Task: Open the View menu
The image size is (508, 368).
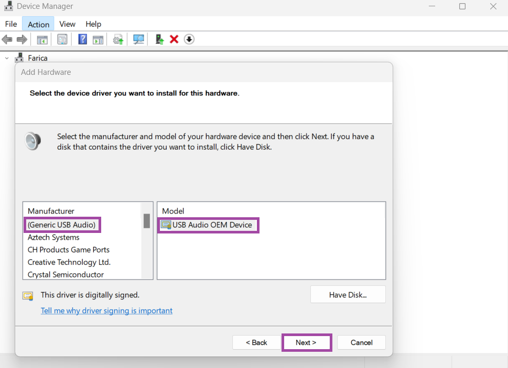Action: (x=67, y=24)
